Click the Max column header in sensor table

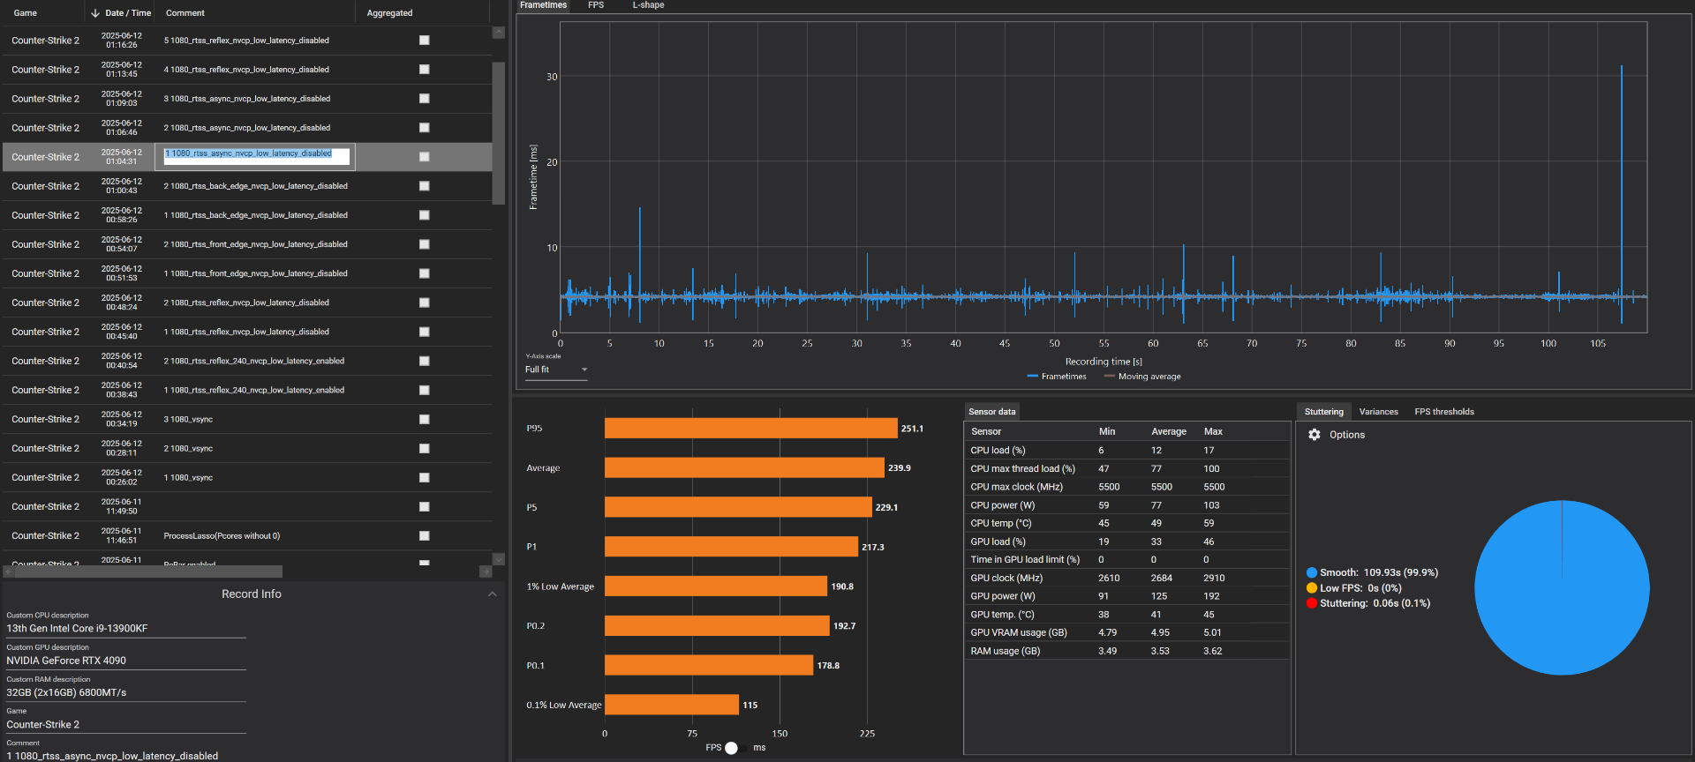(1213, 432)
